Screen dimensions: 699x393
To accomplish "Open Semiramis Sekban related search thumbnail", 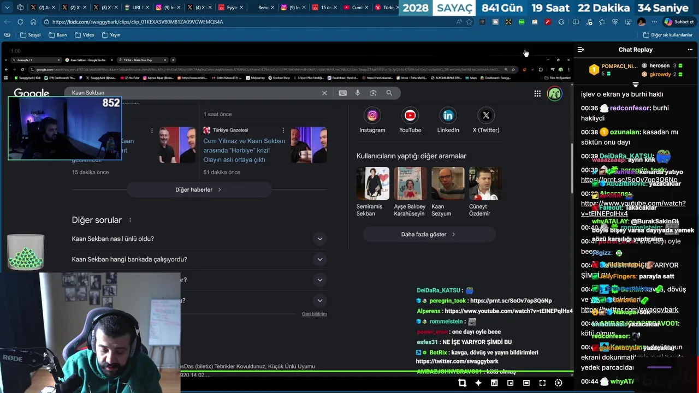I will pos(373,183).
